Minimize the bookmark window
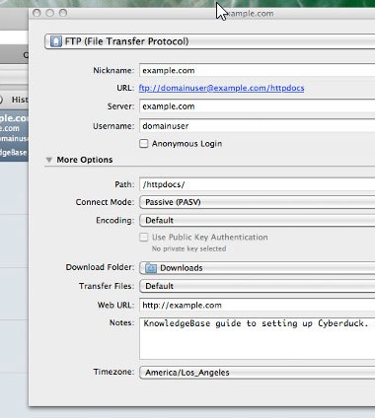The height and width of the screenshot is (418, 375). [x=50, y=13]
